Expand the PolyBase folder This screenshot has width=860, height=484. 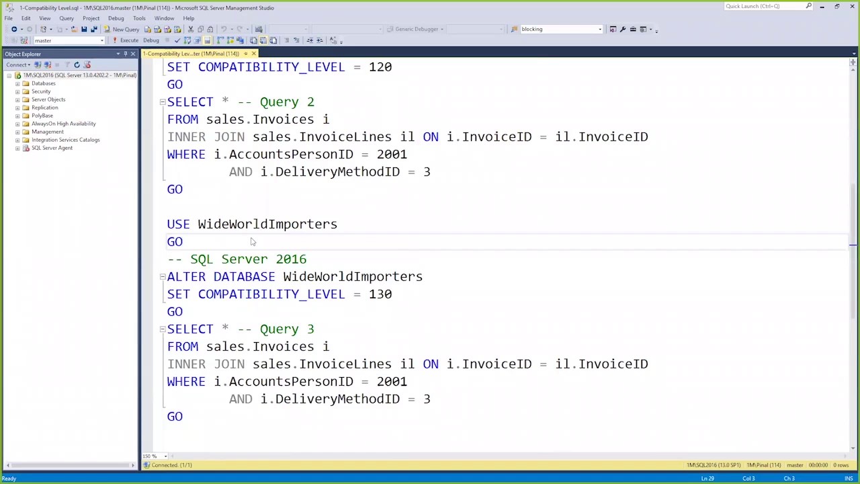click(x=17, y=116)
